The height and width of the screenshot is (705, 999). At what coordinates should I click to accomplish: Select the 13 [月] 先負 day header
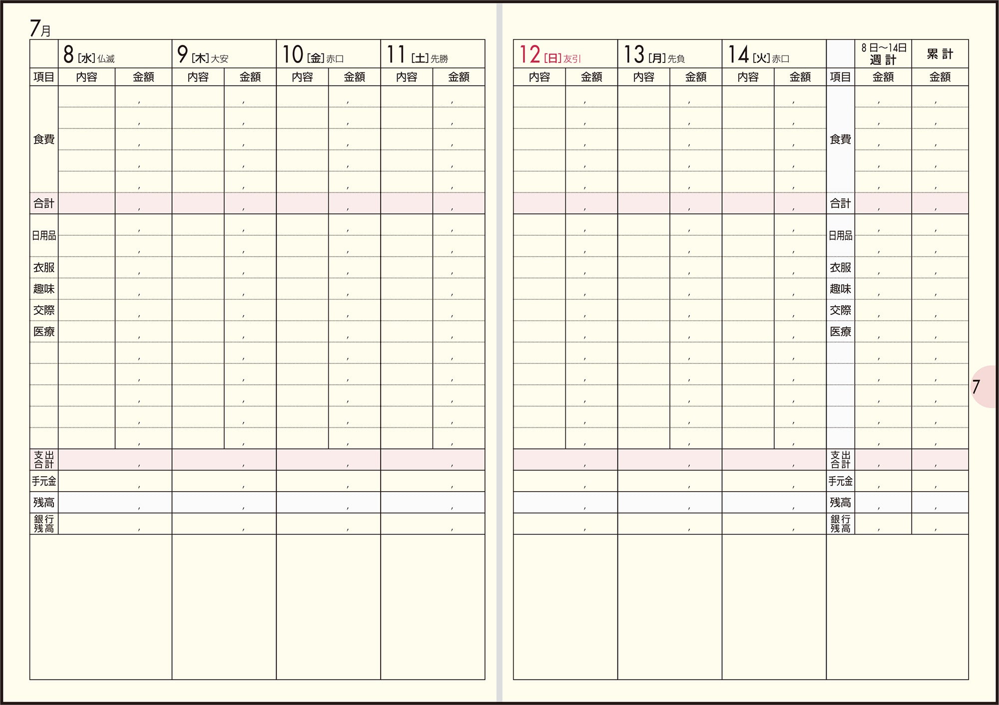670,54
